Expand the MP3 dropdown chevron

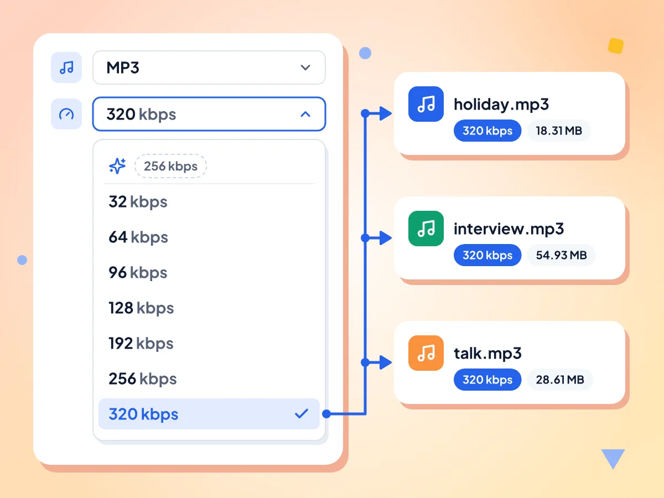305,68
